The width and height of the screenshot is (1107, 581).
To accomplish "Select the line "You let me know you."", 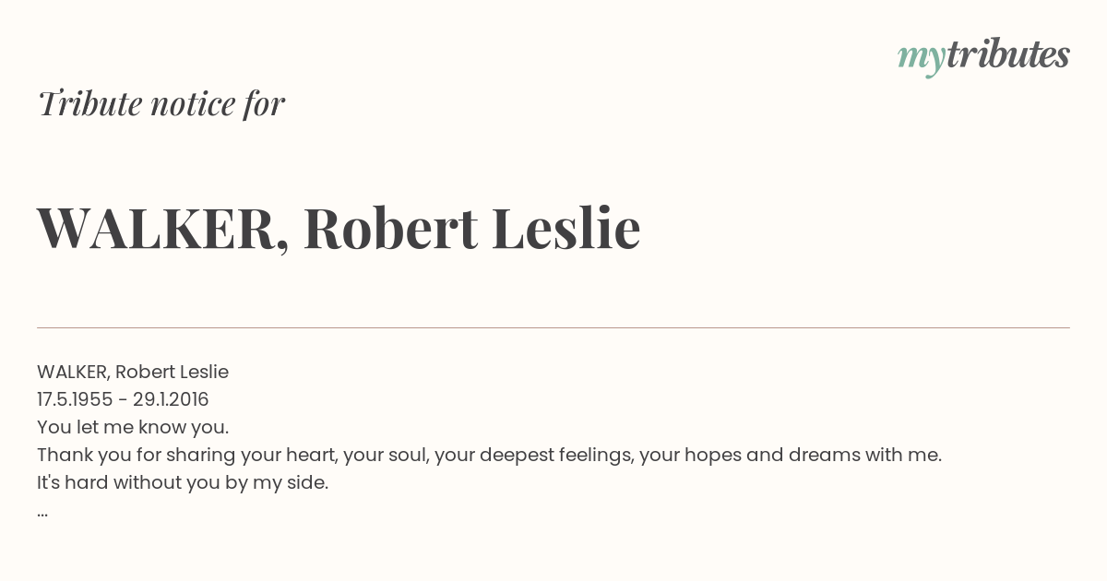I will point(133,427).
